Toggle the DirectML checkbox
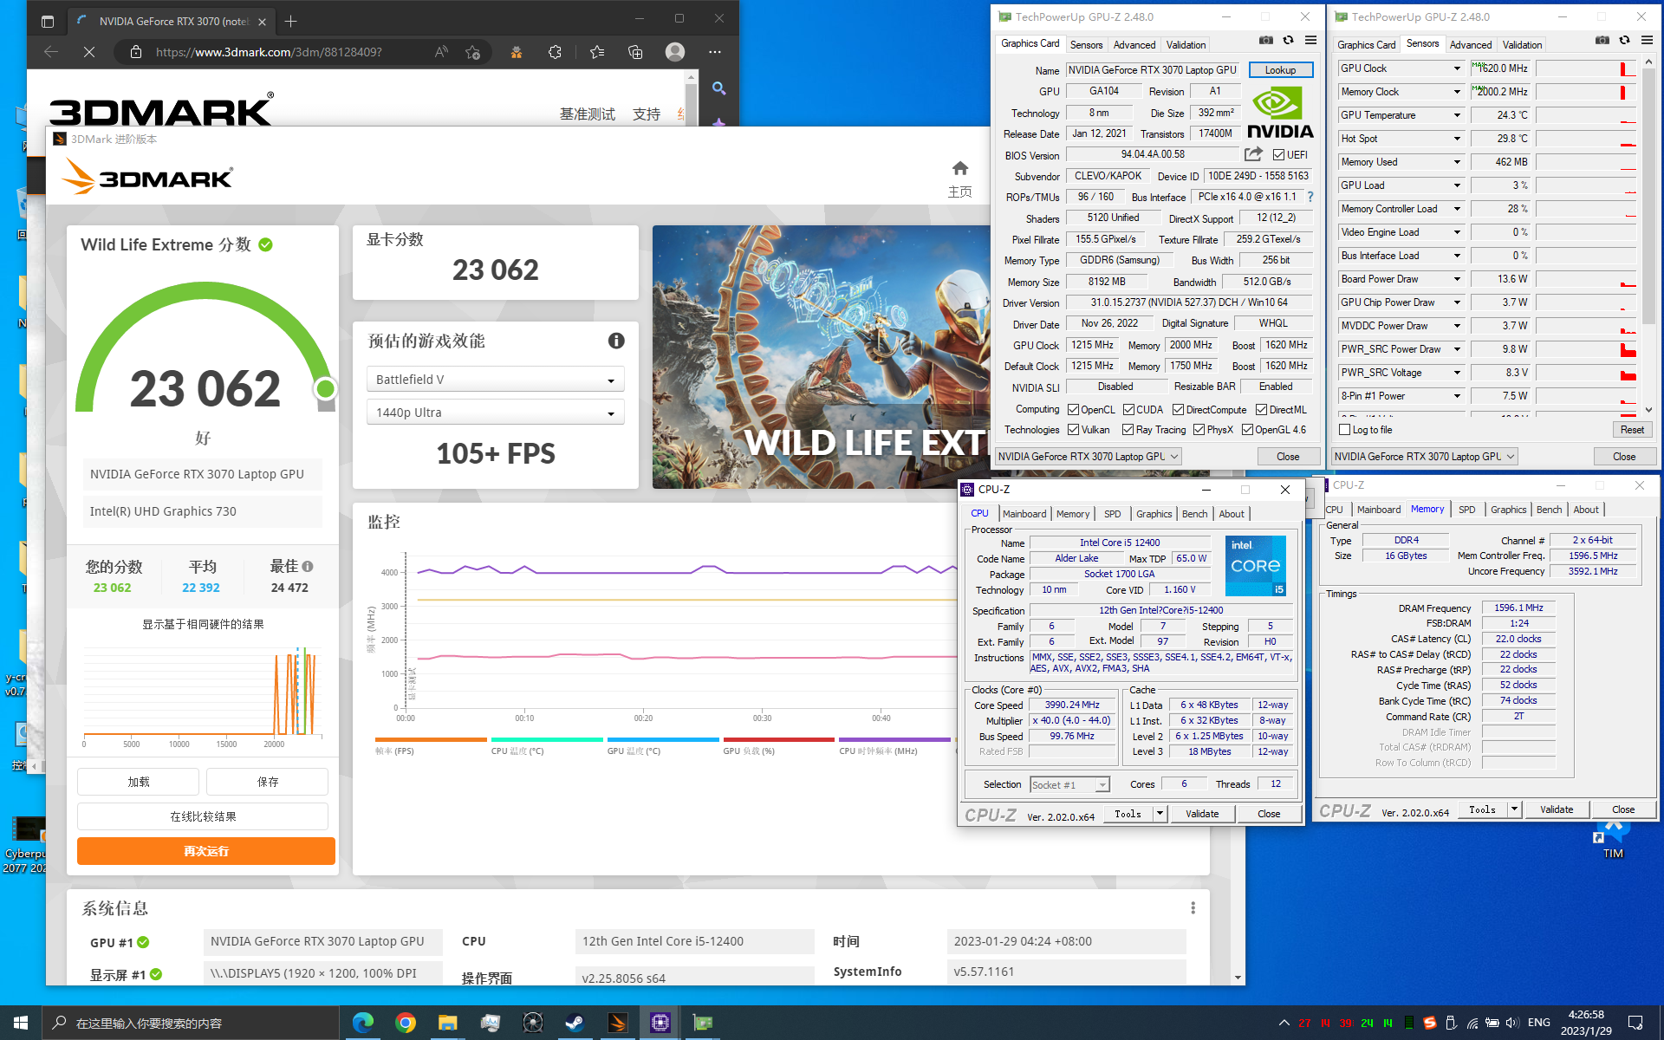Screen dimensions: 1664x1040 1261,410
